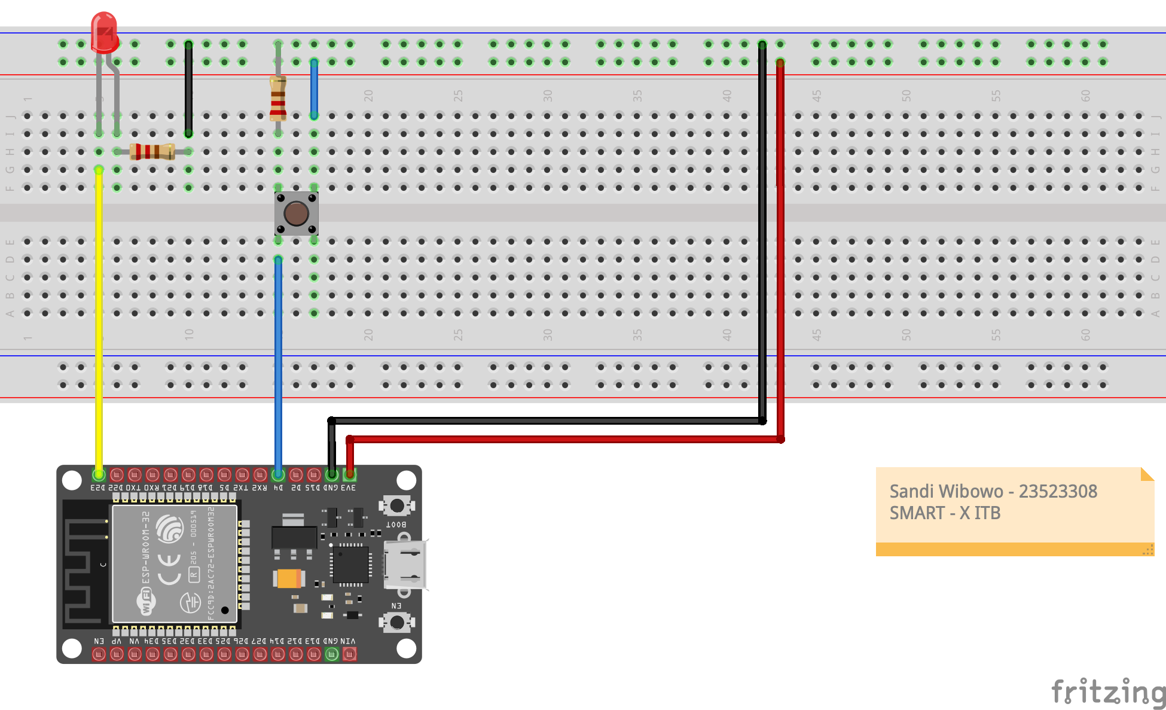Select the long blue wire to pin D4
This screenshot has width=1166, height=710.
coord(278,367)
